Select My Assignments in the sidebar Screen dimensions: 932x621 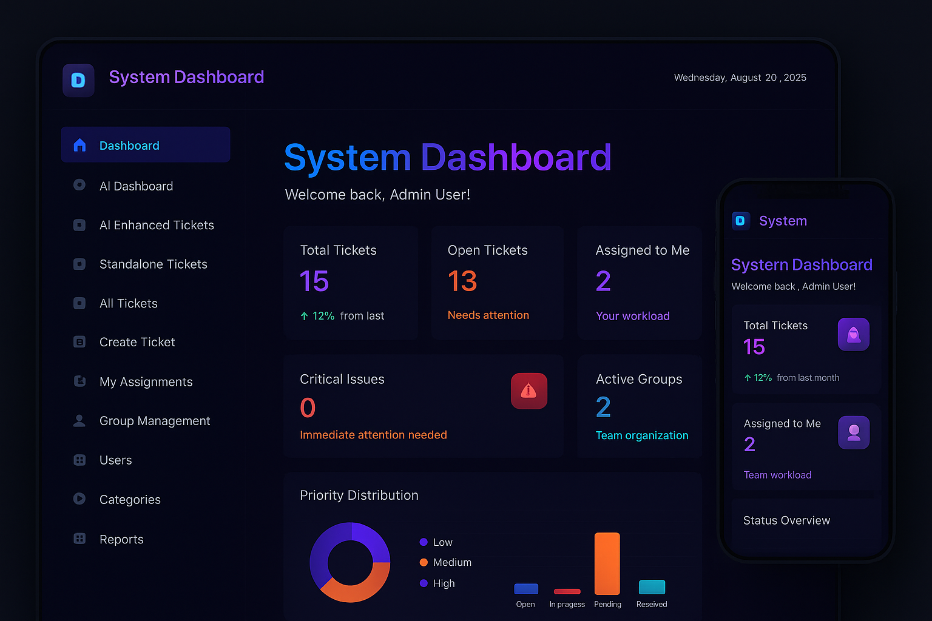146,381
